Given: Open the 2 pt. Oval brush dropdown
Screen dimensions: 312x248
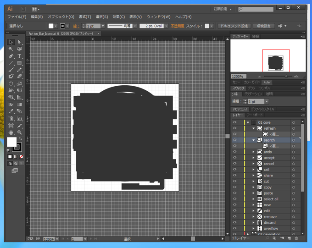Looking at the screenshot, I should [x=166, y=26].
